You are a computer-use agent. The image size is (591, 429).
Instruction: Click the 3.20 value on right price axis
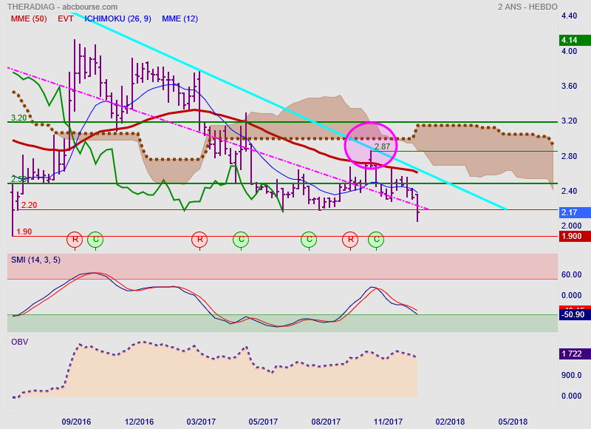[x=569, y=121]
